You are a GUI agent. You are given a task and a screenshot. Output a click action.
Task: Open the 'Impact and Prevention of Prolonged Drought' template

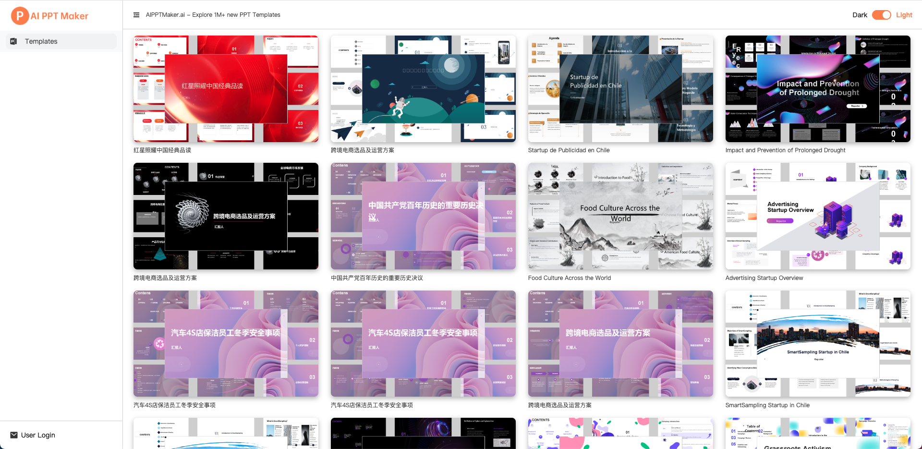[817, 88]
